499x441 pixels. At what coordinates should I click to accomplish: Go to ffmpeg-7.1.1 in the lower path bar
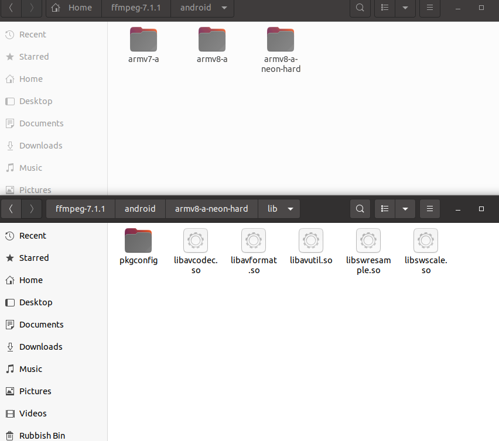(80, 209)
